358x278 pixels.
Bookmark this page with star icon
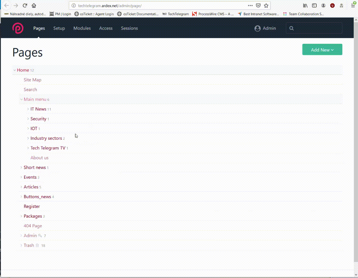(266, 5)
